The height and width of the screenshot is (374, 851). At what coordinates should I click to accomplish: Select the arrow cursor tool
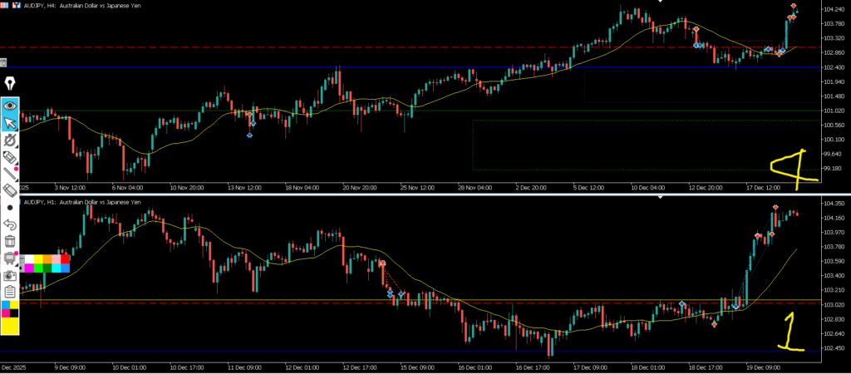(x=10, y=123)
